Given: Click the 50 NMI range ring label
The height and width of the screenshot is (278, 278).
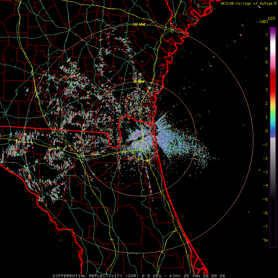Looking at the screenshot, I should [x=139, y=82].
